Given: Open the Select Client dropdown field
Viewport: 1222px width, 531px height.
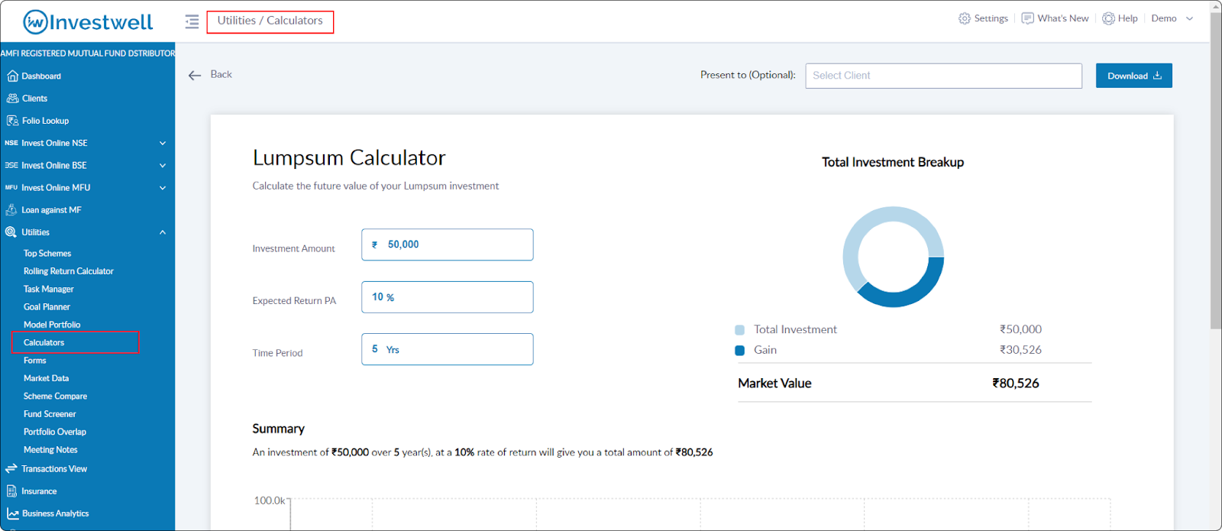Looking at the screenshot, I should point(943,76).
